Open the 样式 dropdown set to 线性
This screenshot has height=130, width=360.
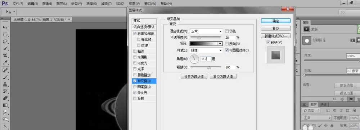pyautogui.click(x=206, y=50)
